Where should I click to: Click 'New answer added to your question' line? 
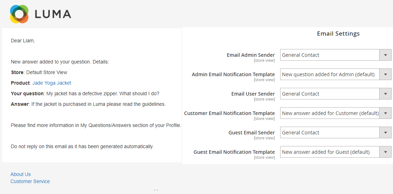click(60, 62)
